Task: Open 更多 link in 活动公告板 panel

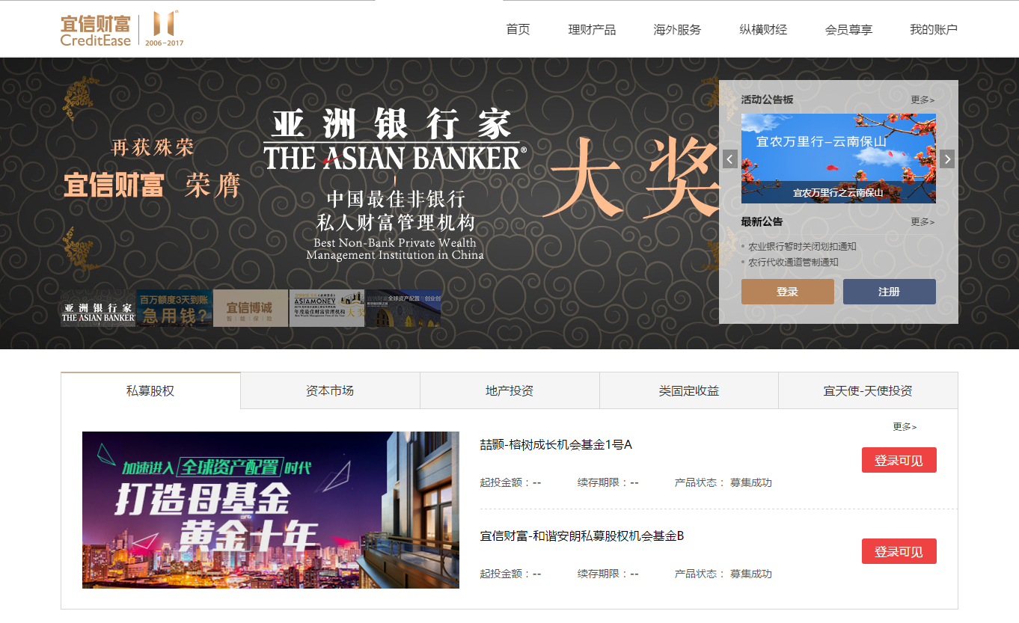Action: click(921, 99)
